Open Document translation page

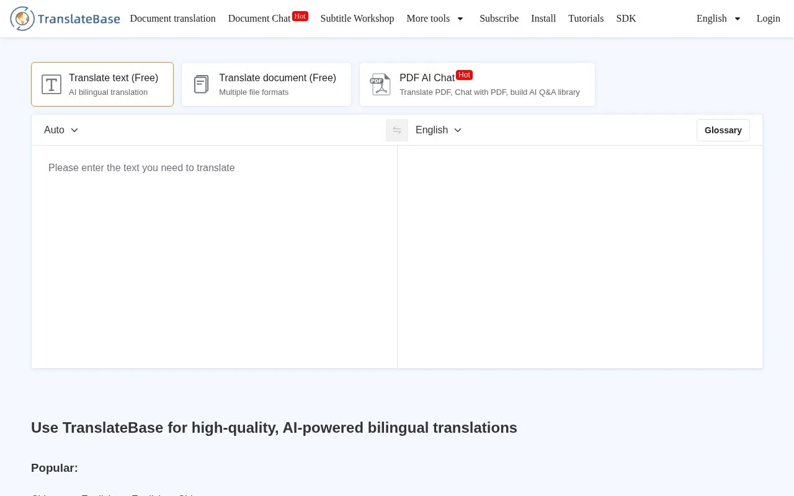point(172,19)
